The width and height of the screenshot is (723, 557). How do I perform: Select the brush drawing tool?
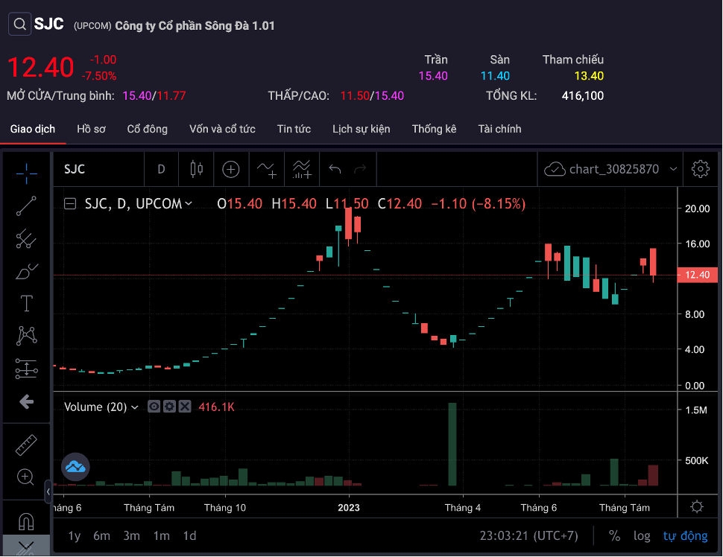coord(26,271)
